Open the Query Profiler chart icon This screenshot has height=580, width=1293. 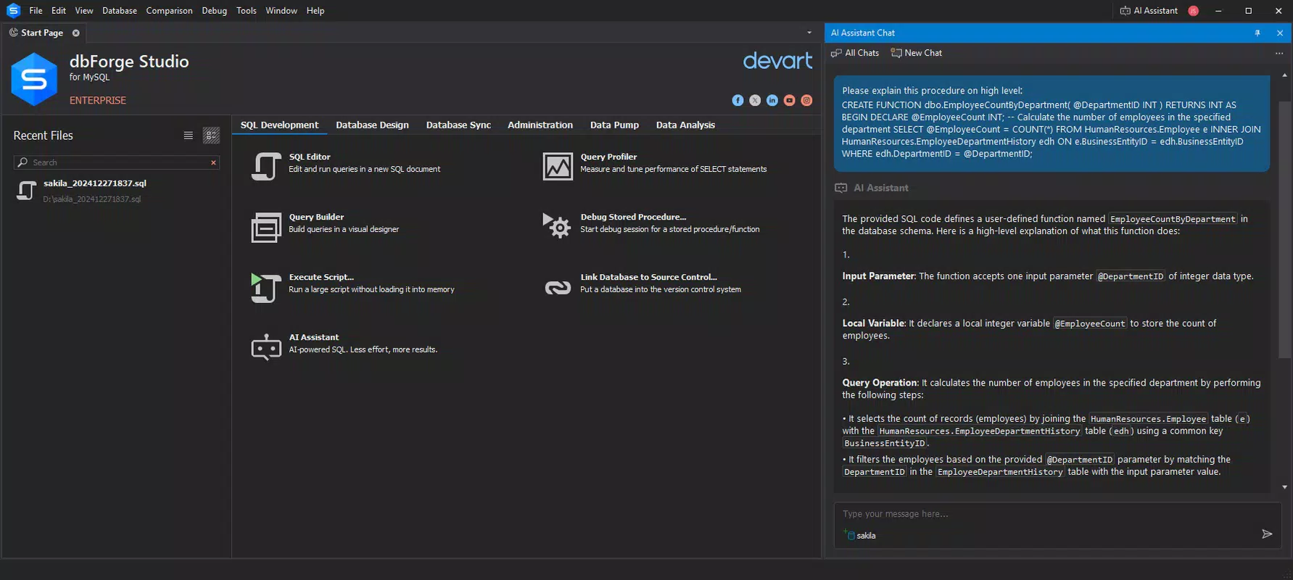click(x=558, y=167)
